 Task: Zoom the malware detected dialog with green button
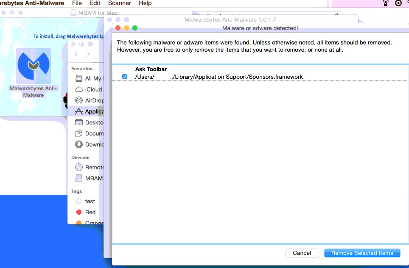135,28
